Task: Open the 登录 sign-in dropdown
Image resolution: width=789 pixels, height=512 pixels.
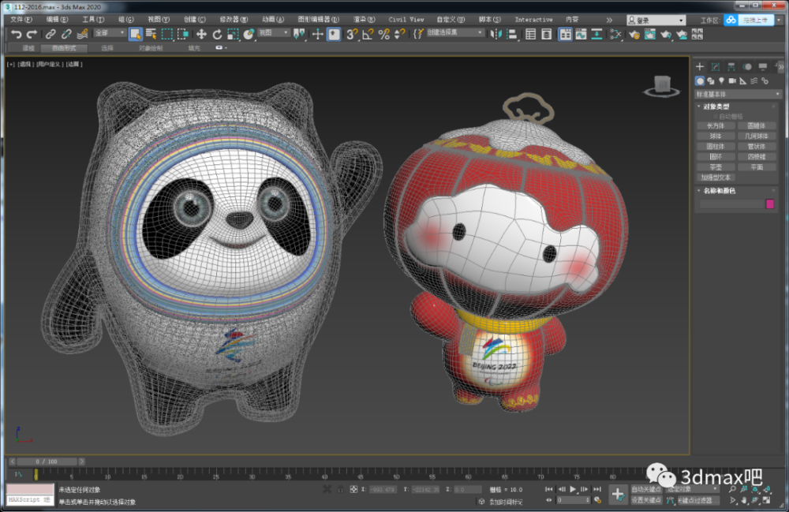Action: click(656, 21)
